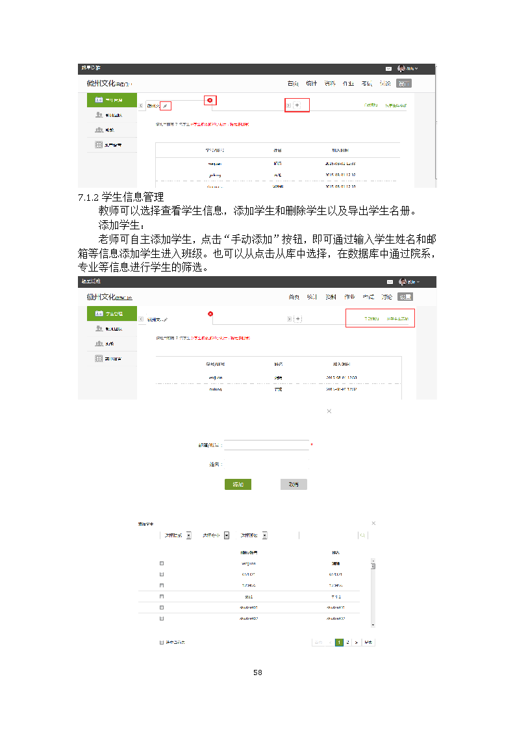The width and height of the screenshot is (515, 729).
Task: Click 手动添加 link in second screenshot
Action: [371, 318]
